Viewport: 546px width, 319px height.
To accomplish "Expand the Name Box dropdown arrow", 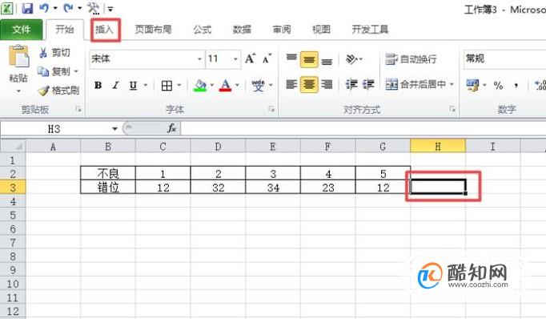I will tap(114, 129).
